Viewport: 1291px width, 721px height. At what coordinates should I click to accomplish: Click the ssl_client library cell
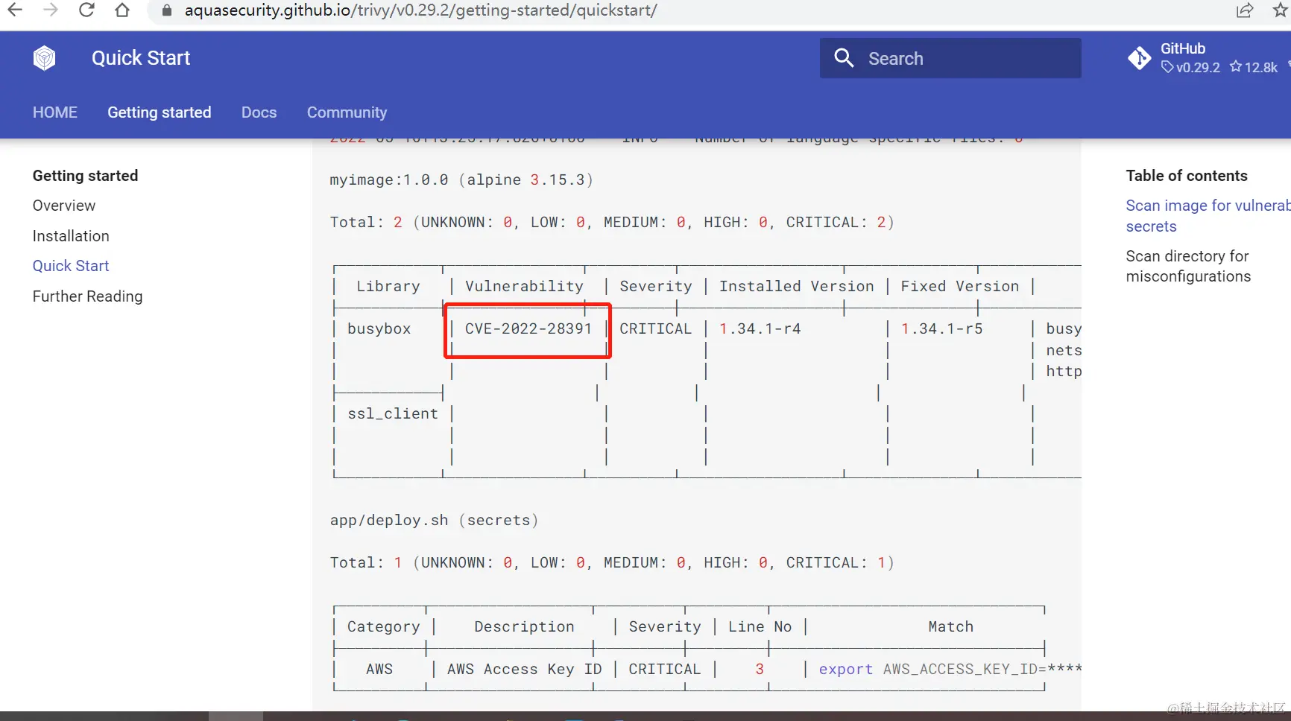[393, 413]
